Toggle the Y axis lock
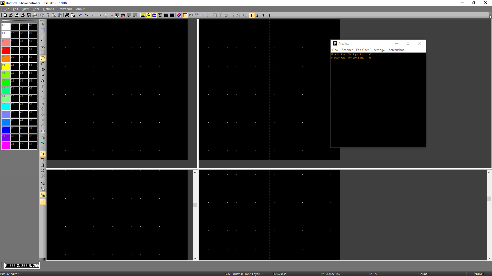 click(43, 189)
